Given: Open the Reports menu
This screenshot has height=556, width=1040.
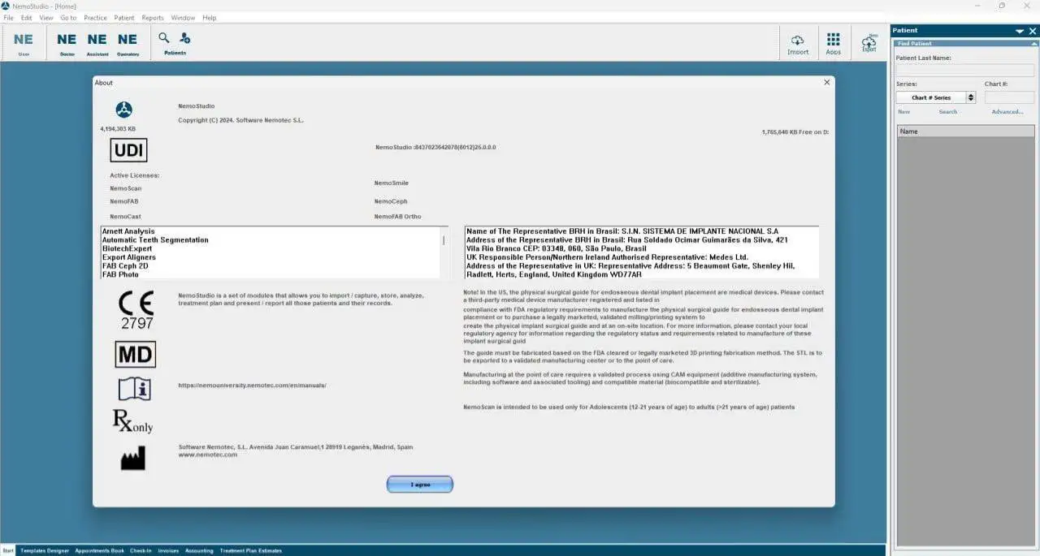Looking at the screenshot, I should pos(153,18).
